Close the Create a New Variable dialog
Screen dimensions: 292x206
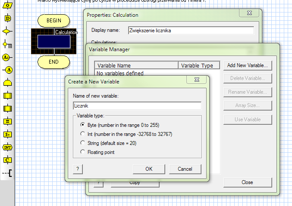point(197,80)
